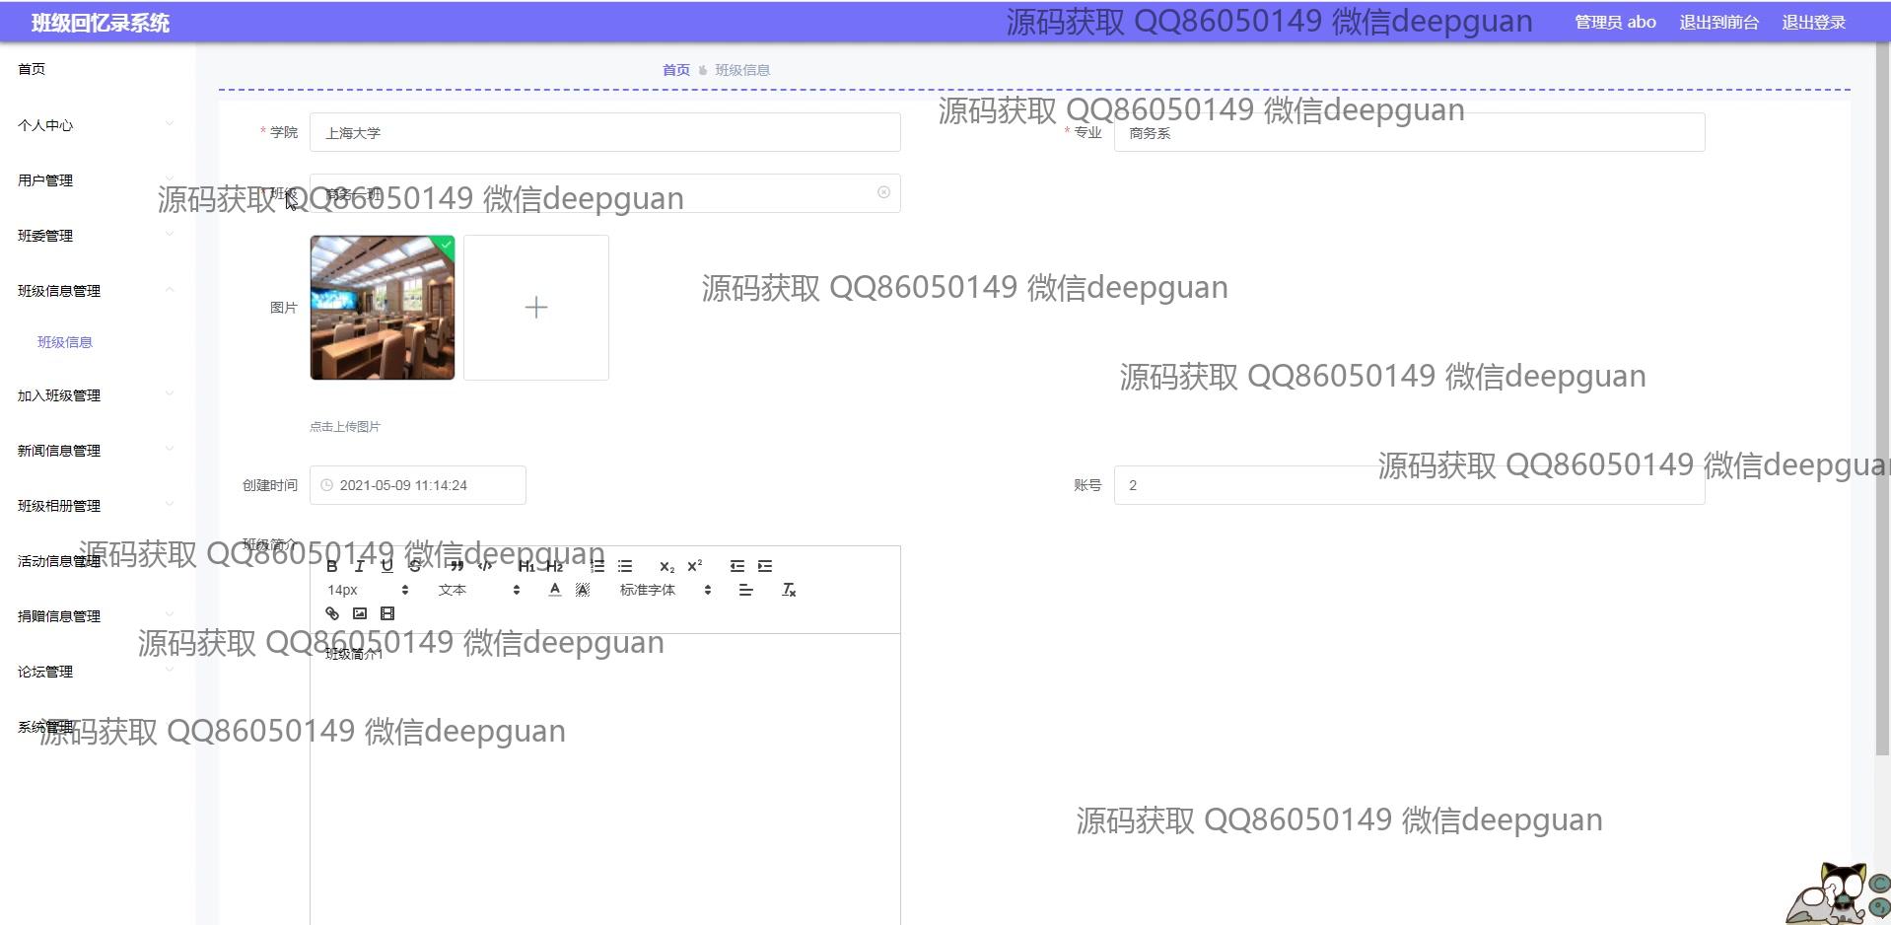Toggle bold formatting in editor toolbar
The width and height of the screenshot is (1891, 925).
click(332, 566)
